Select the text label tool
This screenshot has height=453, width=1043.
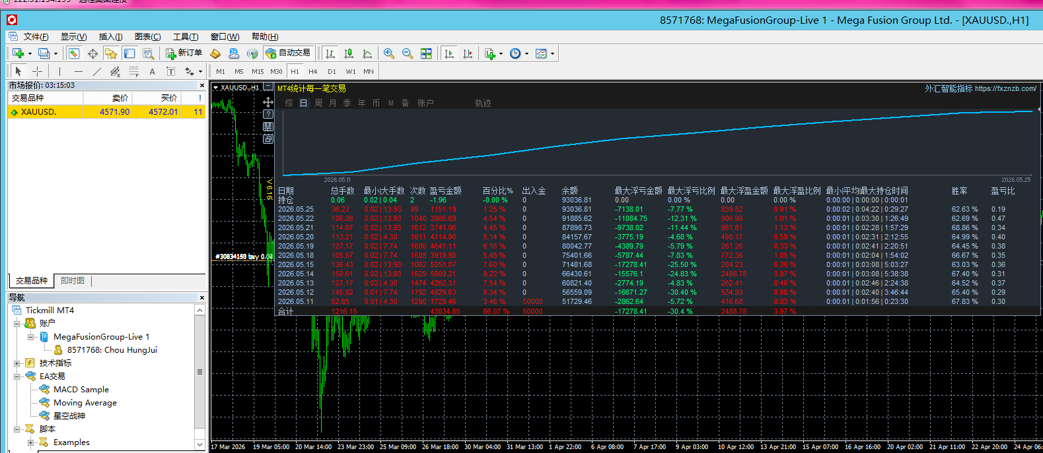click(x=170, y=71)
